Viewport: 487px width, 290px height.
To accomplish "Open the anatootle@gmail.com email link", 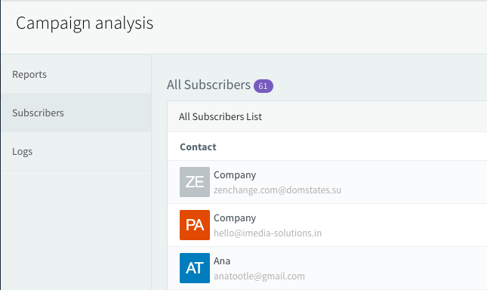I will click(x=259, y=276).
